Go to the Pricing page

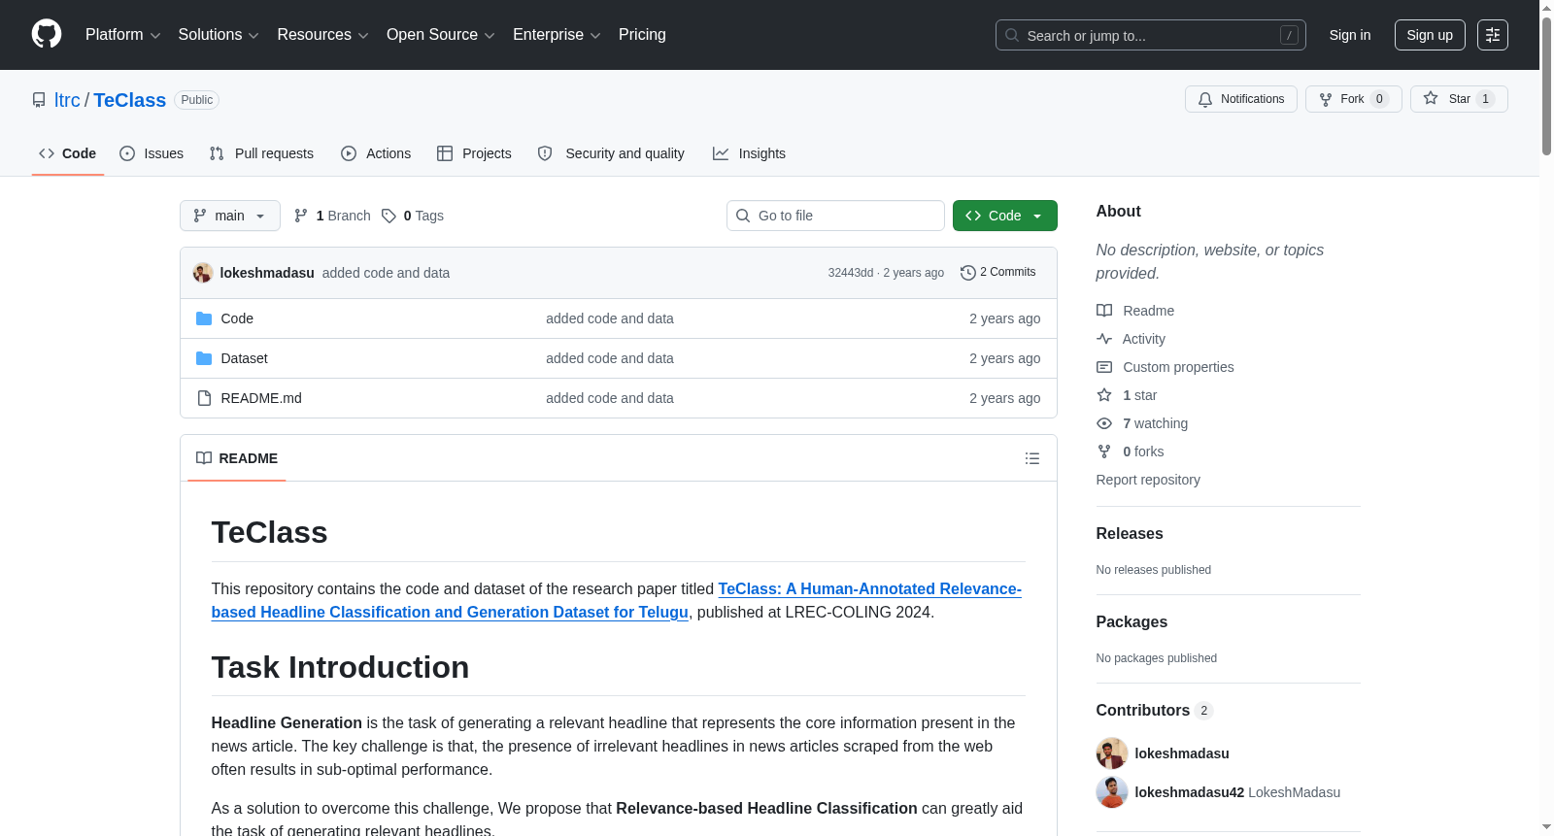point(642,35)
